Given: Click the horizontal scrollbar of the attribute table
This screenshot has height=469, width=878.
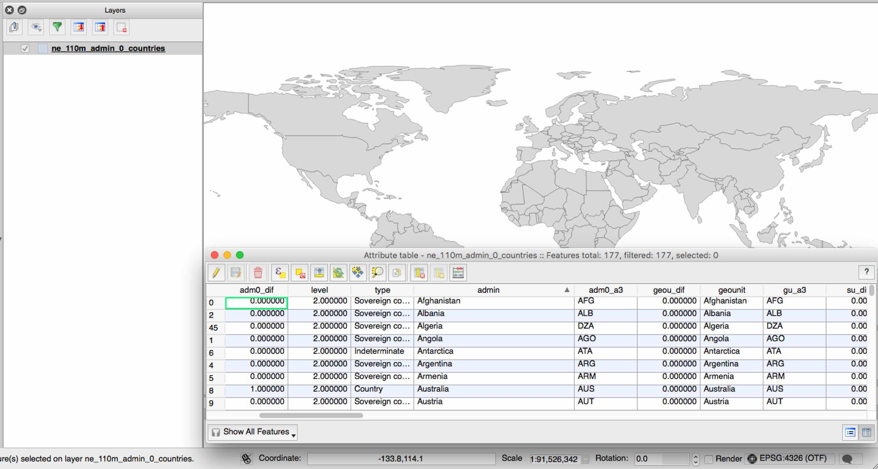Looking at the screenshot, I should point(311,415).
